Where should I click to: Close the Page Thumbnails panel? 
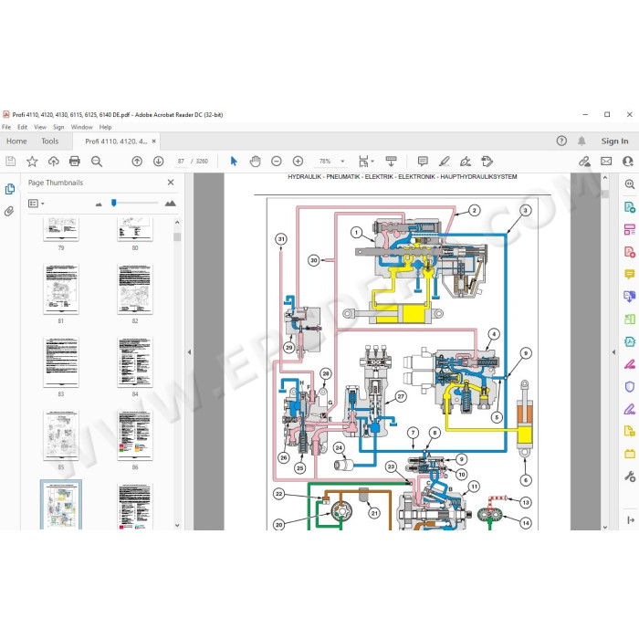[x=171, y=183]
